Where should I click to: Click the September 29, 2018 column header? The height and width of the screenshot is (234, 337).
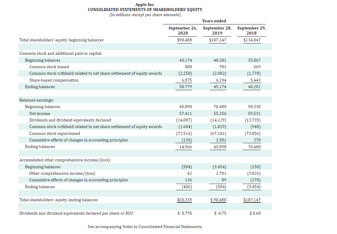(252, 31)
